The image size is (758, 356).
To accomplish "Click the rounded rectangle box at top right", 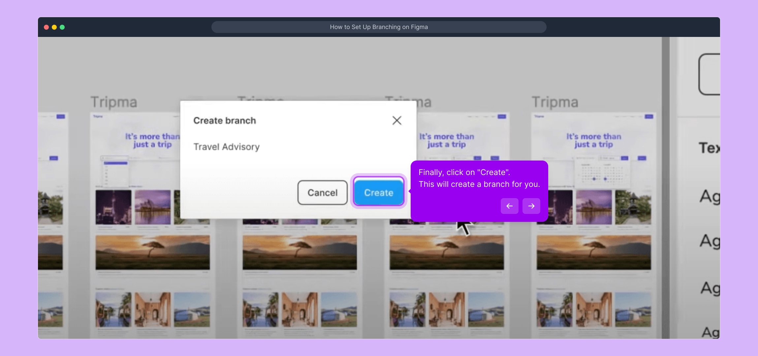I will (710, 74).
